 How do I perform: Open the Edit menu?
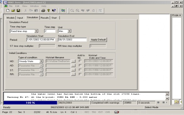pos(17,6)
